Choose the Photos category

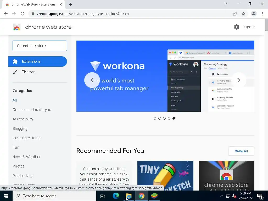pos(18,166)
